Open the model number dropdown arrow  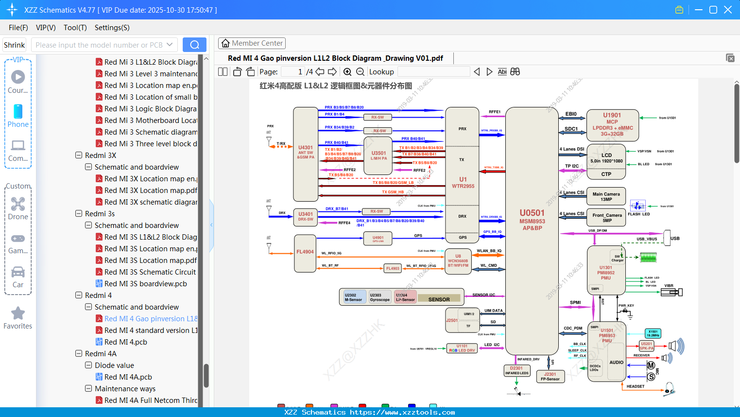tap(171, 44)
